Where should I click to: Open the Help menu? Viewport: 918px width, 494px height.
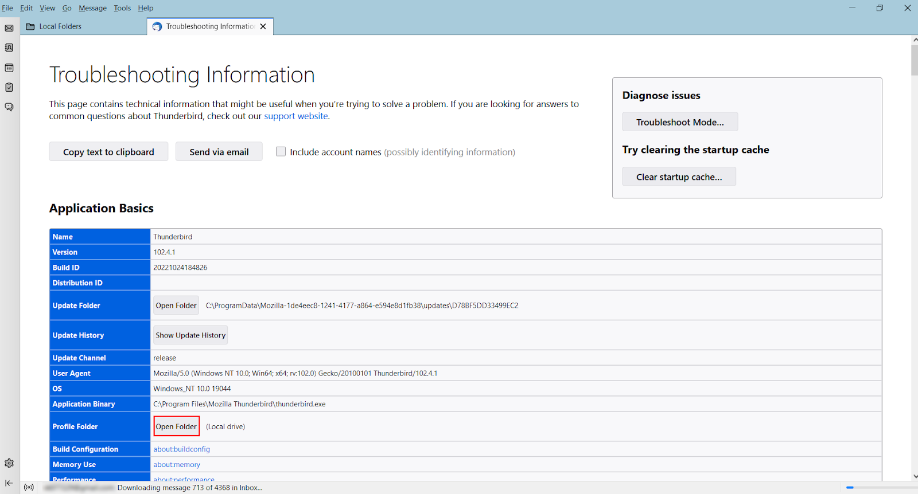tap(145, 8)
